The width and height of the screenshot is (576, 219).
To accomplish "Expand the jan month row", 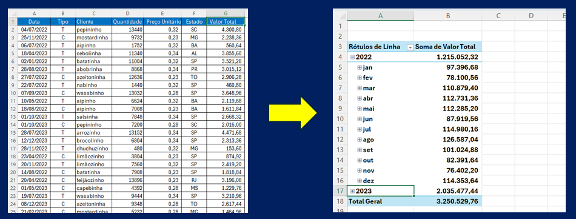I will point(360,67).
